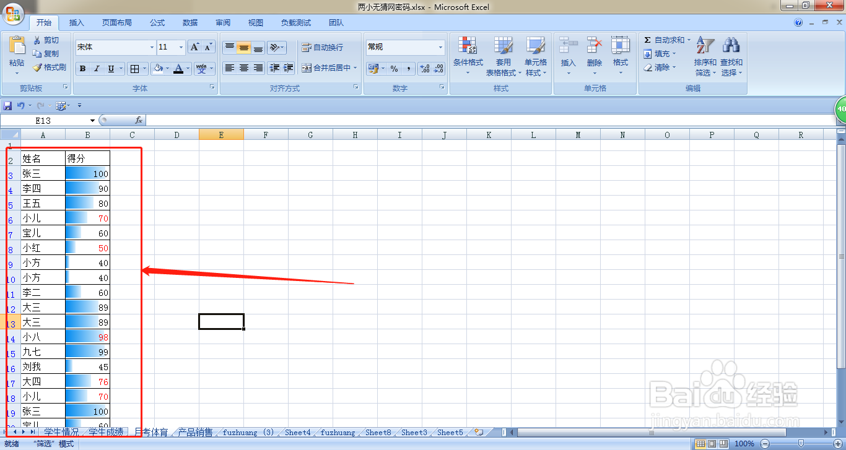Image resolution: width=846 pixels, height=450 pixels.
Task: Open the Borders dropdown arrow
Action: pyautogui.click(x=146, y=69)
